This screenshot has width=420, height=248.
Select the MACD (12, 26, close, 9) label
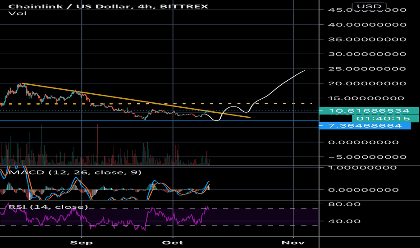click(75, 172)
